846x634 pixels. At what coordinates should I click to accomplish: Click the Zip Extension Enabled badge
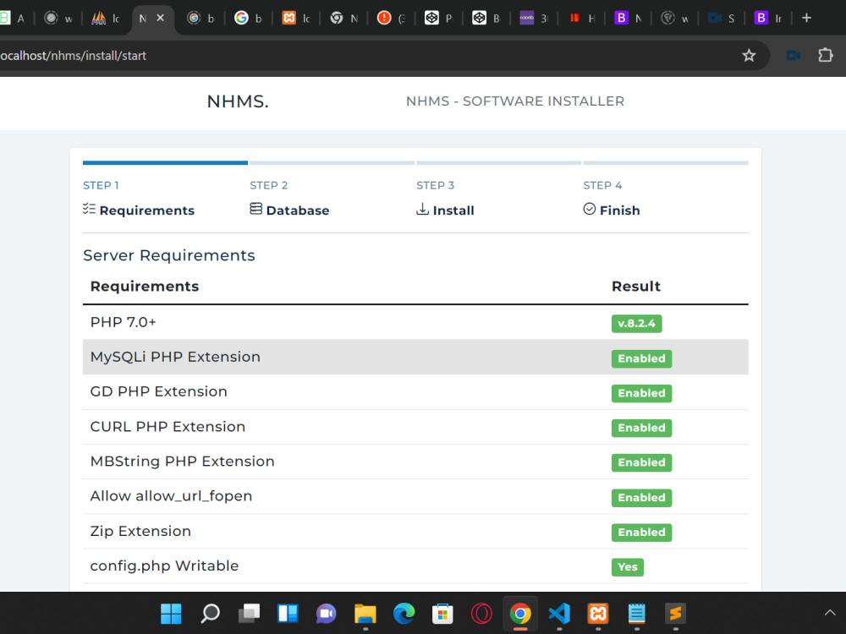tap(641, 532)
